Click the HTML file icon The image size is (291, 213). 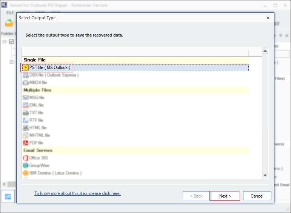point(25,128)
